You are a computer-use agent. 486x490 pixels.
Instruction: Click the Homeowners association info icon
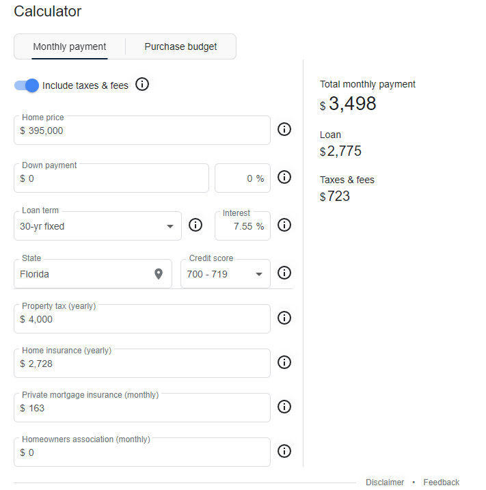coord(284,451)
